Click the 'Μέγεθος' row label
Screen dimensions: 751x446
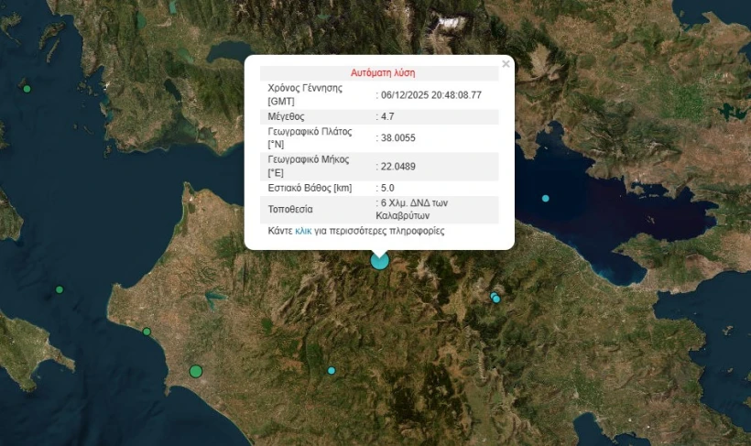coord(286,116)
